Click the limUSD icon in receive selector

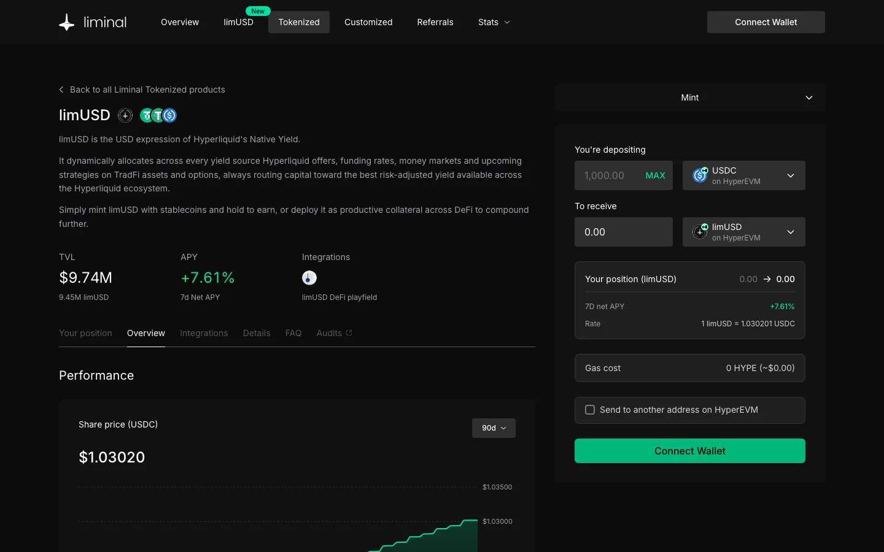point(700,232)
